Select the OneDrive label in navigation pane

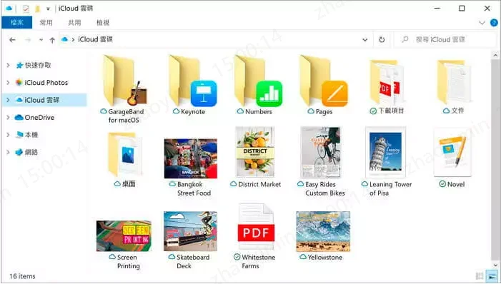coord(39,118)
